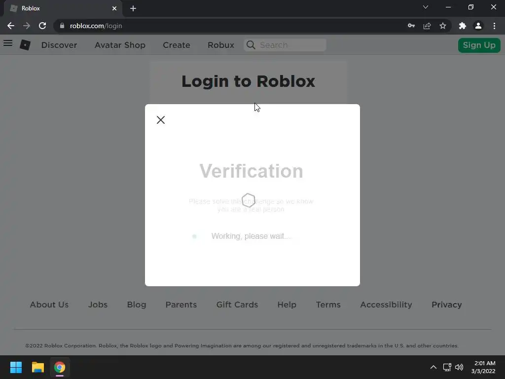Screen dimensions: 505x379
Task: Open the About Us footer link
Action: [x=49, y=304]
